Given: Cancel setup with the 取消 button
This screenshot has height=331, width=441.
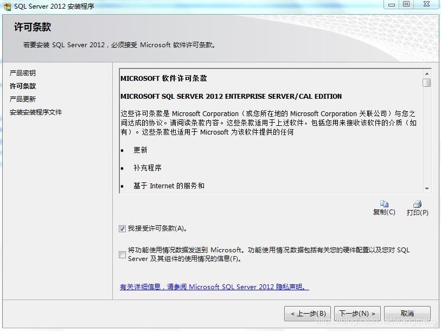Looking at the screenshot, I should [x=407, y=314].
